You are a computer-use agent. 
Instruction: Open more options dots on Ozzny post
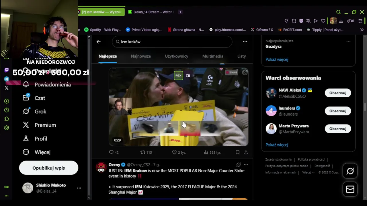(x=246, y=165)
